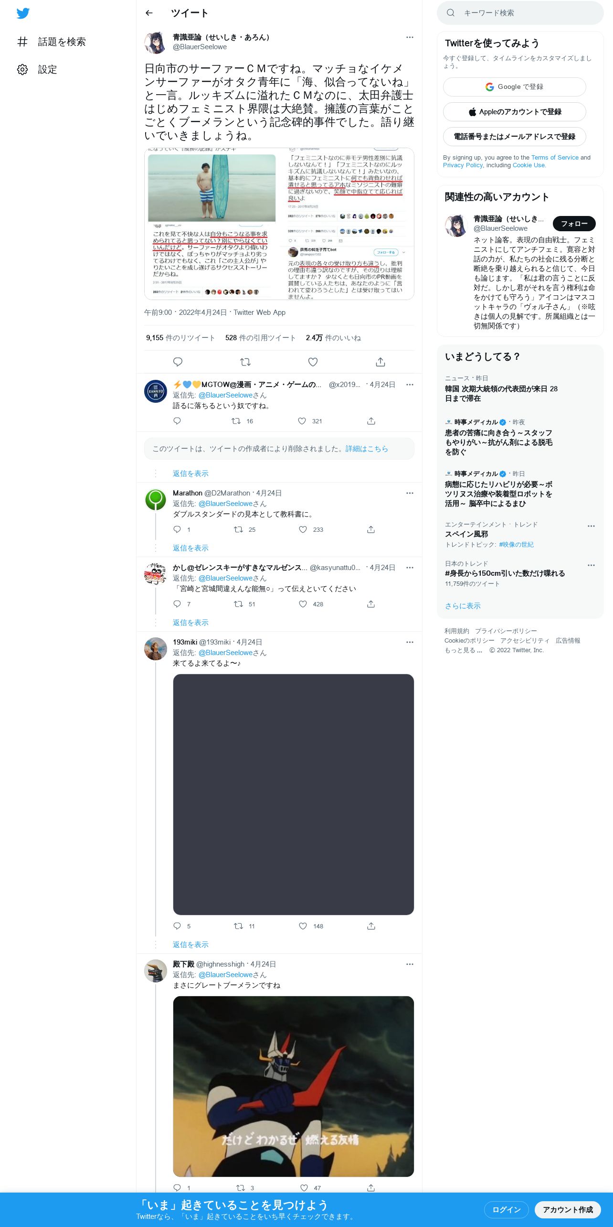Retweet the main tweet by 青識亜論
The width and height of the screenshot is (613, 1227).
pyautogui.click(x=245, y=362)
